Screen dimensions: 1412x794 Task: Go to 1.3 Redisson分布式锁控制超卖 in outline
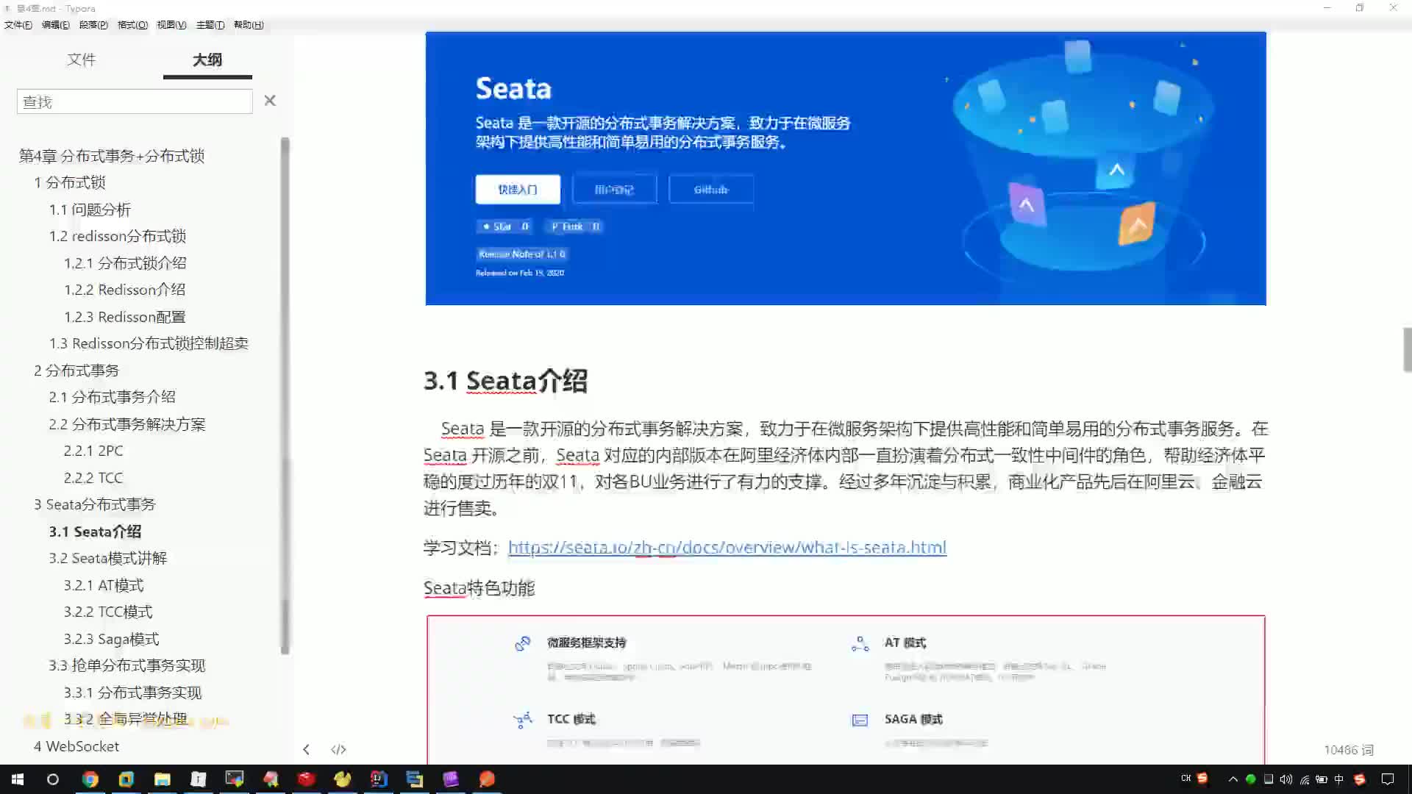click(x=149, y=343)
